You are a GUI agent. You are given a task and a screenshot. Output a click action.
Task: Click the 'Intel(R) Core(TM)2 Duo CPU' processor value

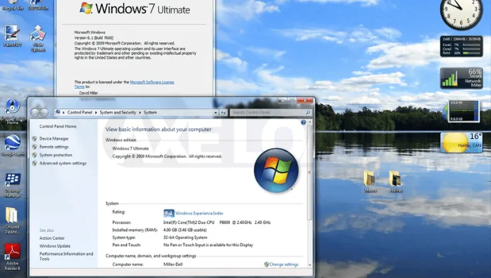189,223
